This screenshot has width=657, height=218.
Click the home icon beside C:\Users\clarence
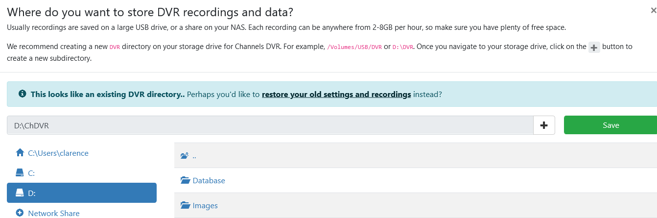[20, 153]
